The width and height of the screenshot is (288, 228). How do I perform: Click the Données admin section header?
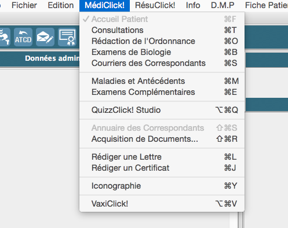point(52,58)
